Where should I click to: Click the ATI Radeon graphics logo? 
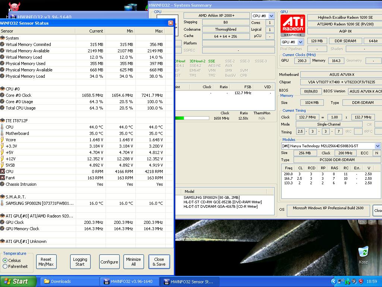point(292,26)
